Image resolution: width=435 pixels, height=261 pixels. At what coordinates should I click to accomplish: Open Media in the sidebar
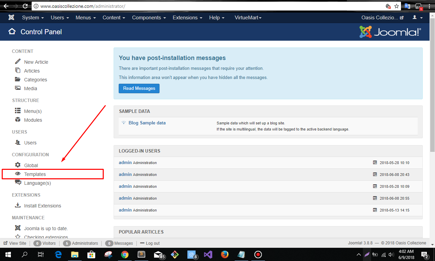(31, 88)
